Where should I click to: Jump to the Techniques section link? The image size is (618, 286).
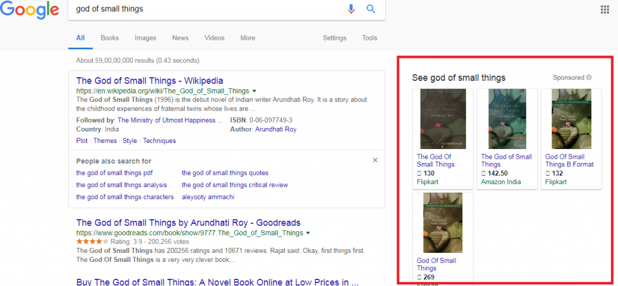(x=159, y=141)
